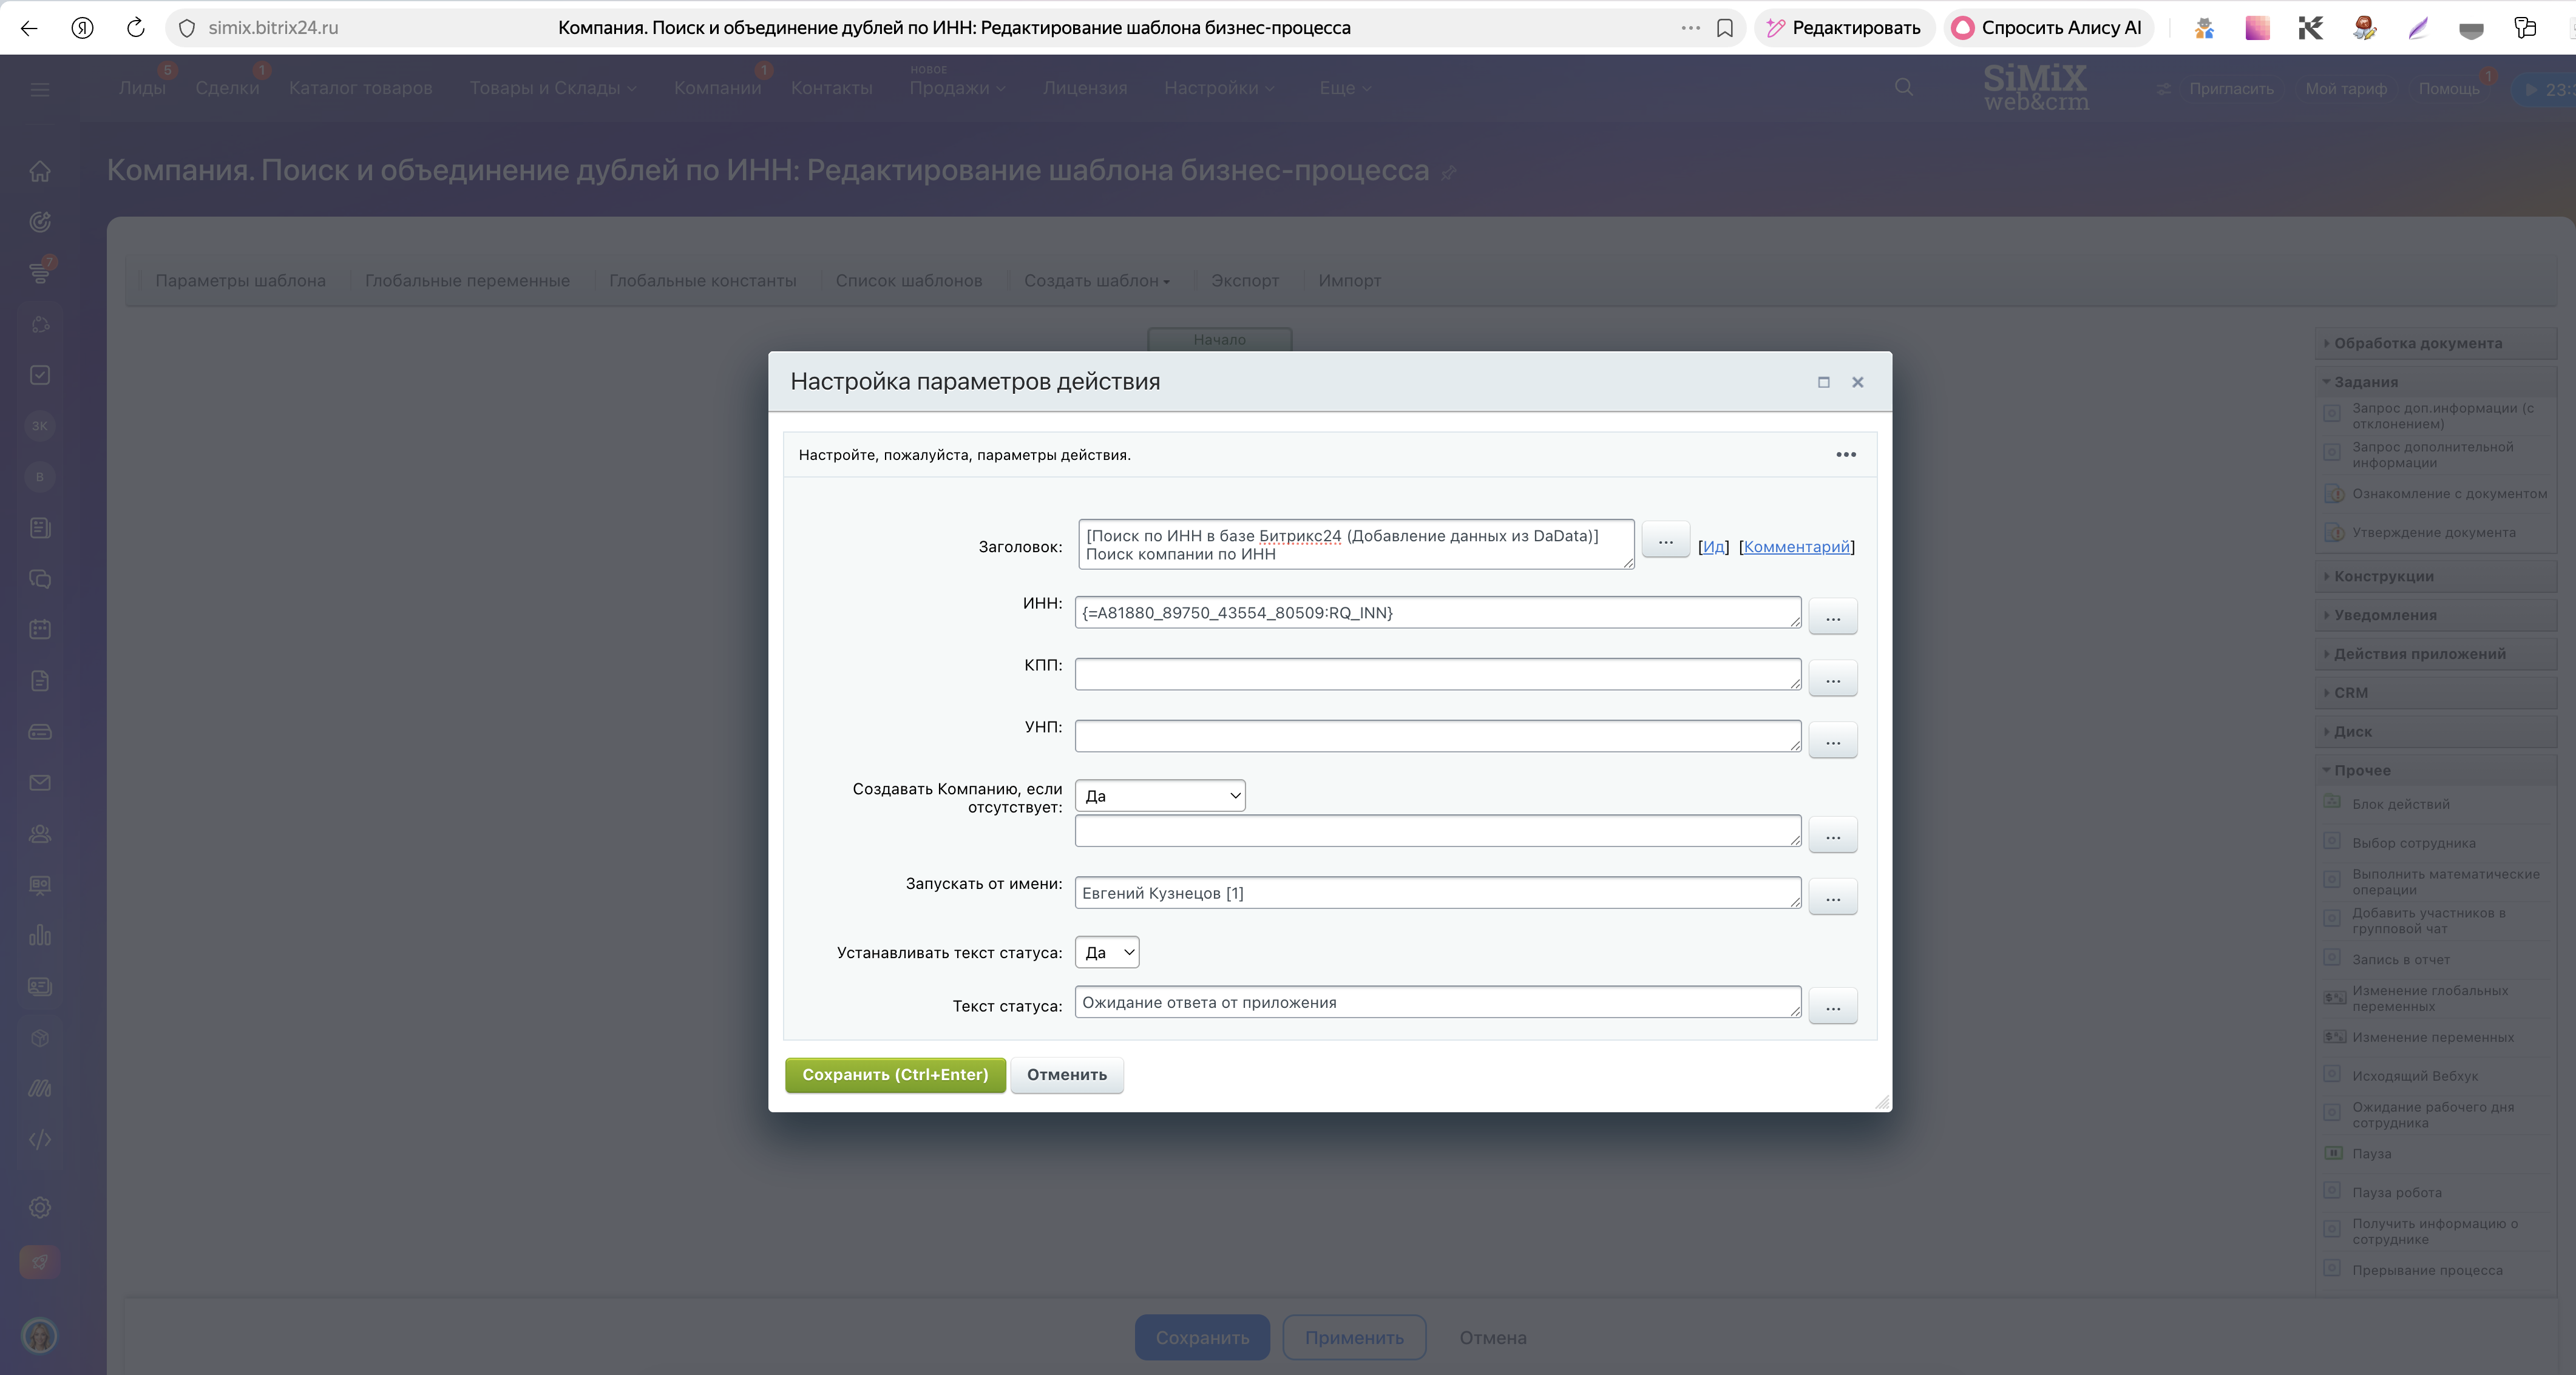
Task: Expand the Создать шаблон dropdown menu
Action: click(x=1096, y=281)
